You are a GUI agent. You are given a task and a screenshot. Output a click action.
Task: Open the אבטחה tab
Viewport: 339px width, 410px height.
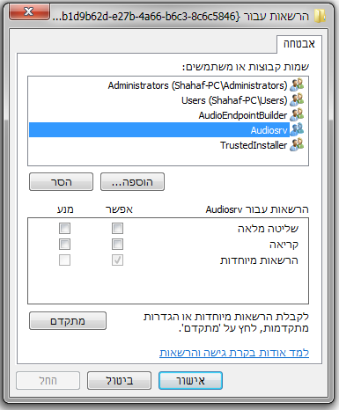pyautogui.click(x=299, y=44)
